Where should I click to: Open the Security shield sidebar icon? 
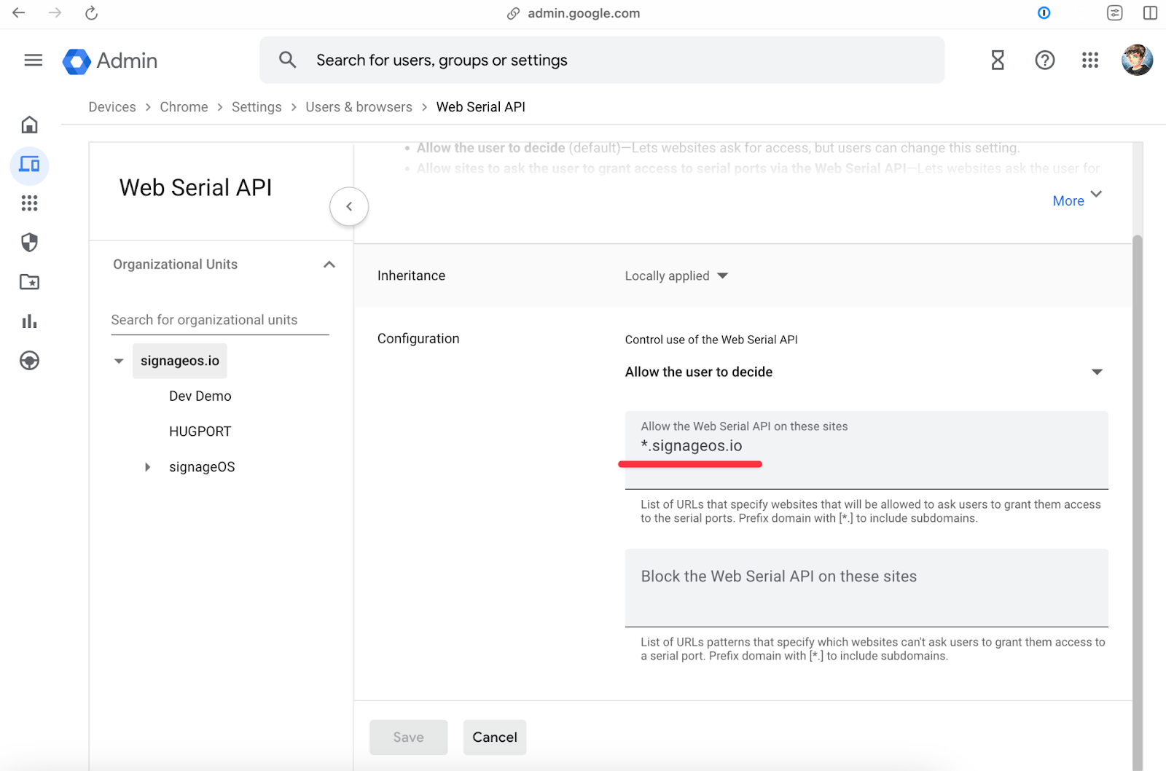[x=29, y=243]
